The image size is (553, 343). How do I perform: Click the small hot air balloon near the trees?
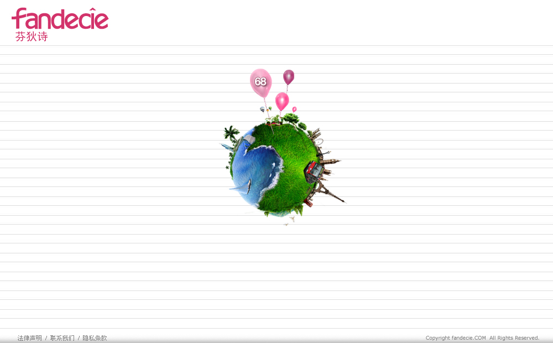click(x=262, y=109)
